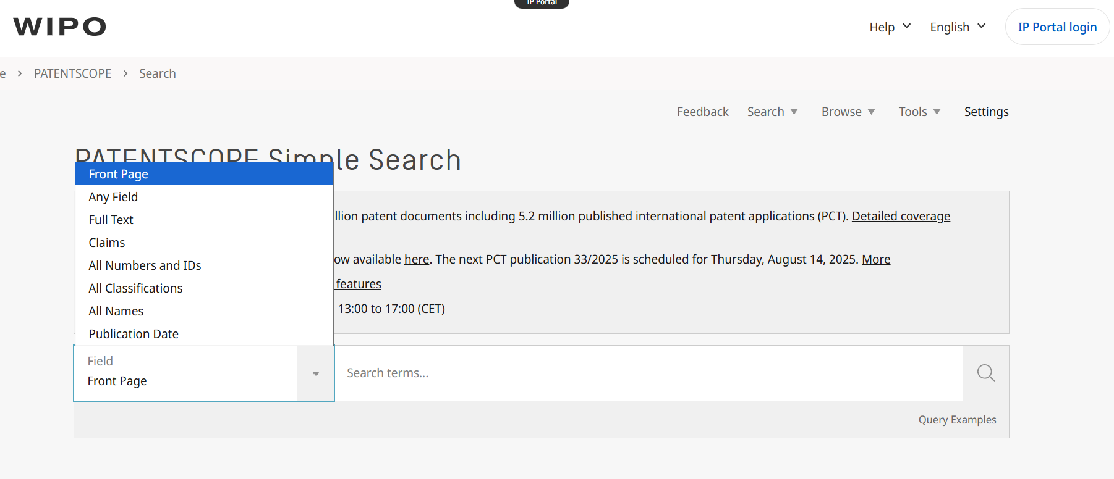This screenshot has width=1114, height=479.
Task: Open the Detailed coverage link
Action: (901, 216)
